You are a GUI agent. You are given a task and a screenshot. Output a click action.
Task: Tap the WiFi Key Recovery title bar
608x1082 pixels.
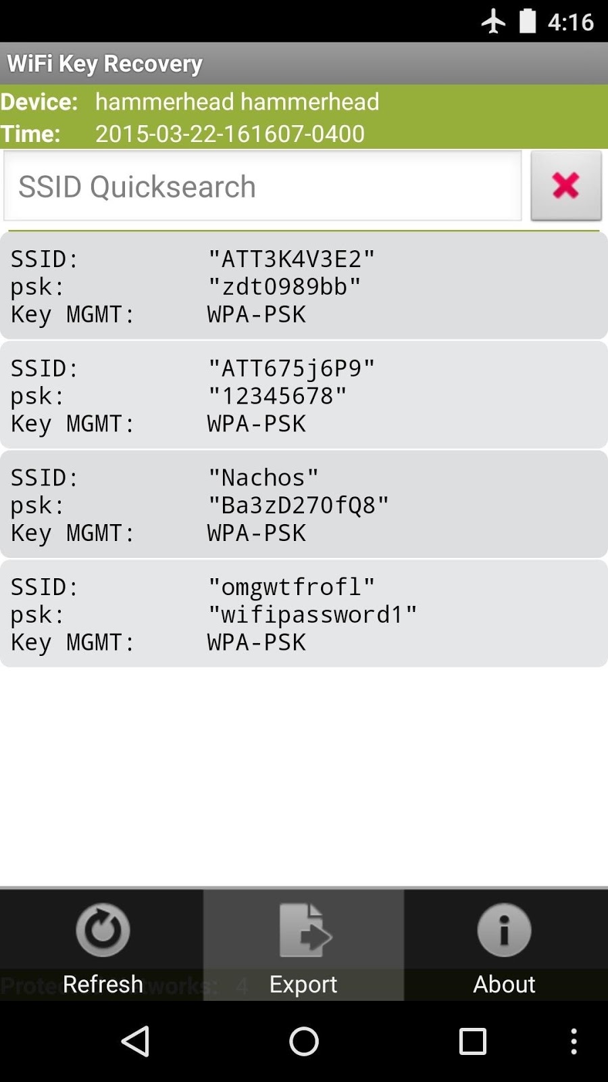(304, 64)
